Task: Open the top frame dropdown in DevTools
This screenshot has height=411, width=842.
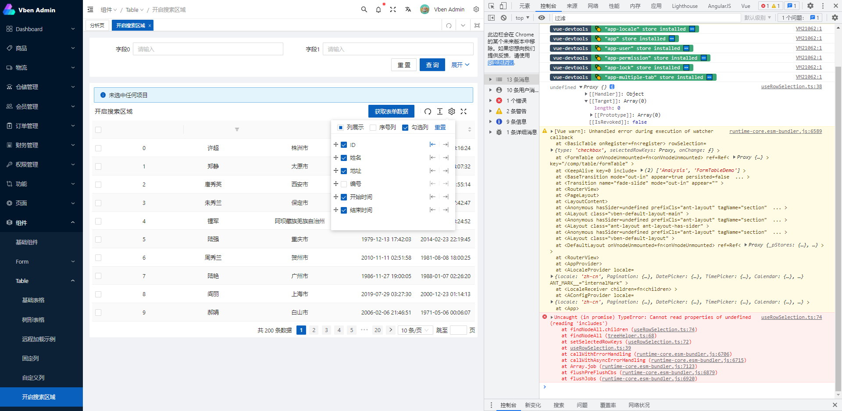Action: coord(521,18)
